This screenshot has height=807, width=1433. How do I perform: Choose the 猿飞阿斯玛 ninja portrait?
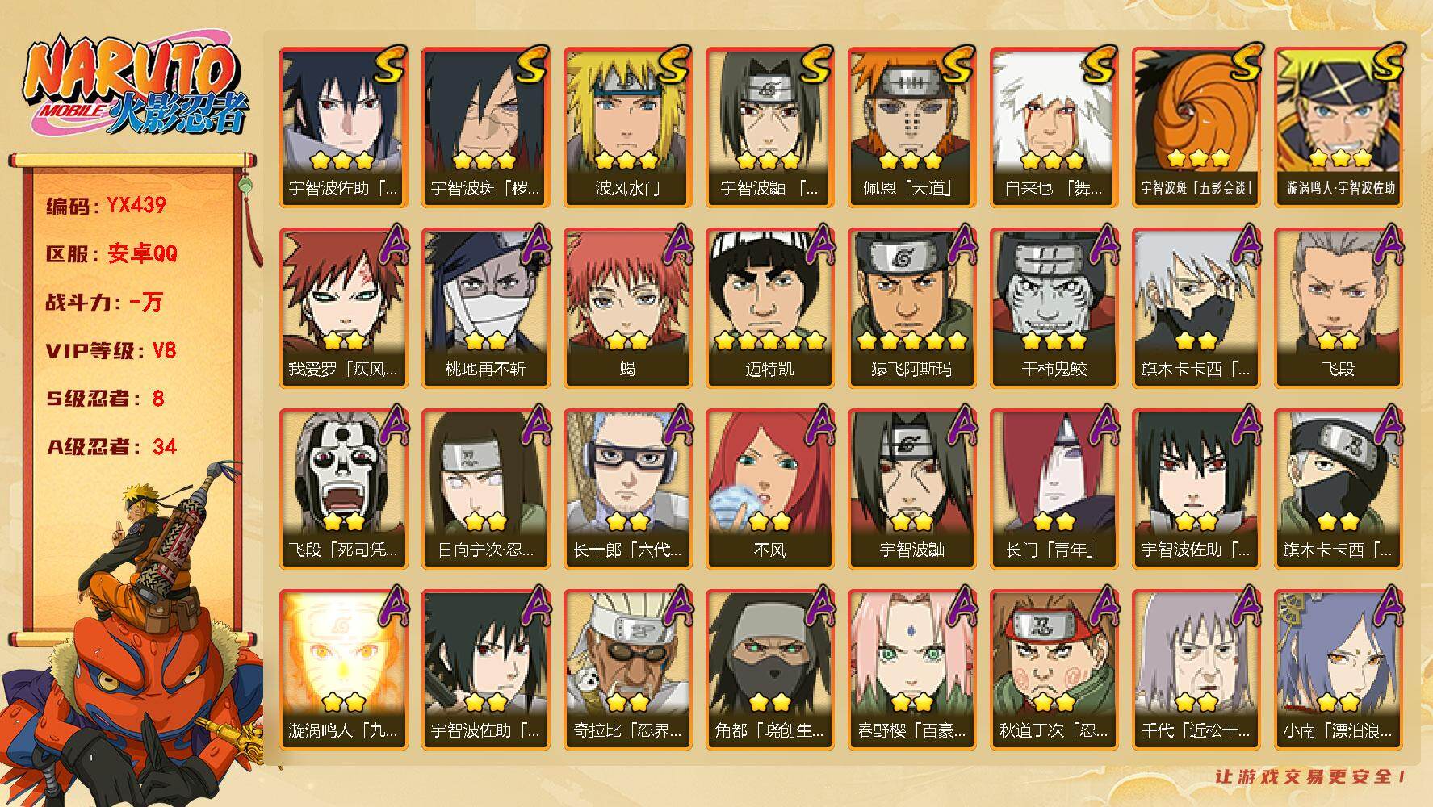911,307
